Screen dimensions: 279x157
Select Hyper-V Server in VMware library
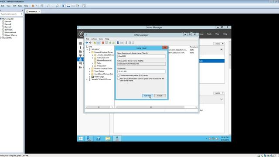tap(11, 35)
